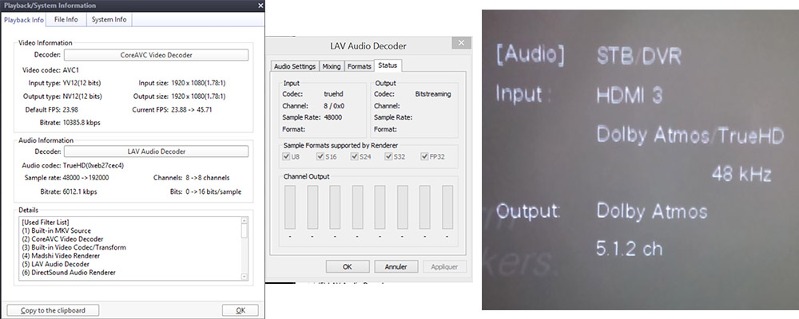
Task: Open the System Info tab
Action: [x=109, y=20]
